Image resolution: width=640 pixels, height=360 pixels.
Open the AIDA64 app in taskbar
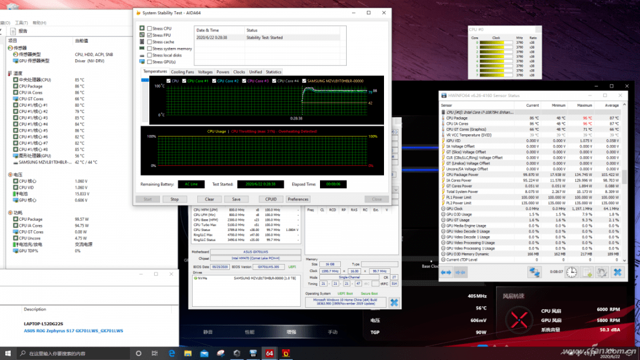(x=270, y=353)
